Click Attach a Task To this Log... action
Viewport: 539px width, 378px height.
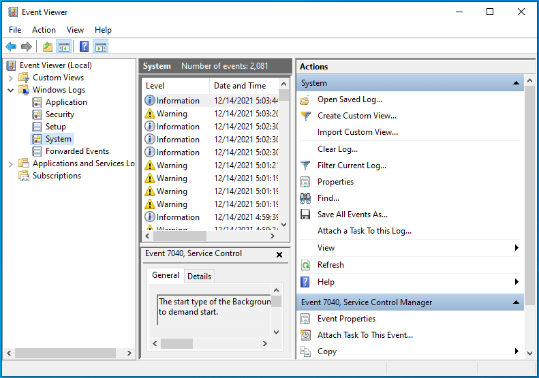365,231
